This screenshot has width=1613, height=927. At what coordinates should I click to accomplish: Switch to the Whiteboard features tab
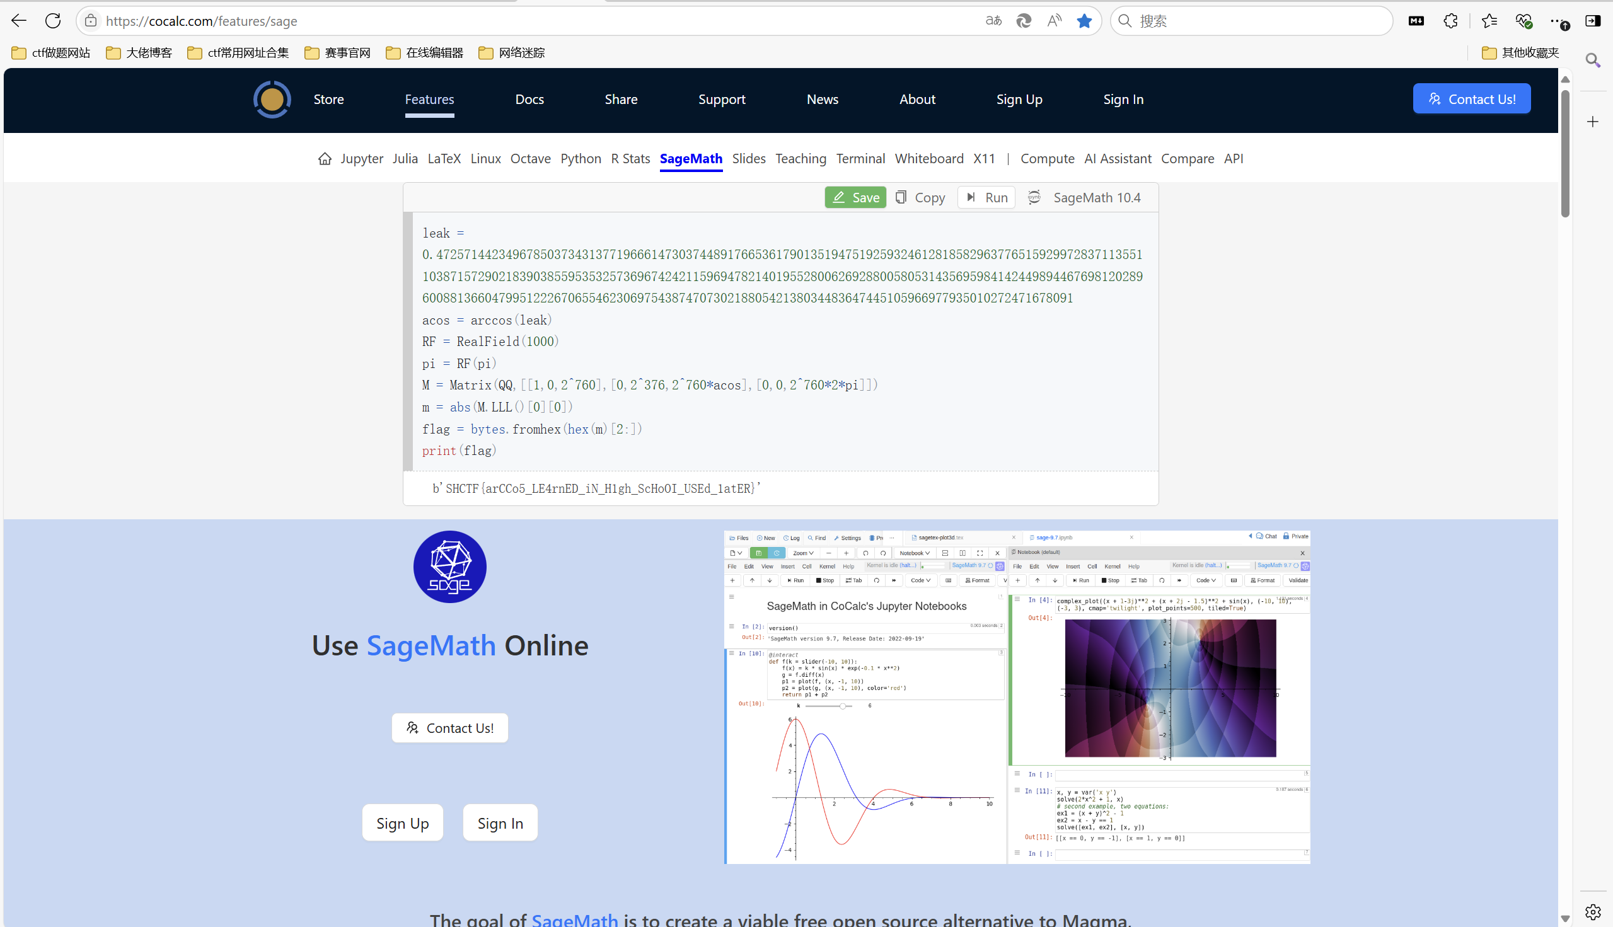click(929, 159)
